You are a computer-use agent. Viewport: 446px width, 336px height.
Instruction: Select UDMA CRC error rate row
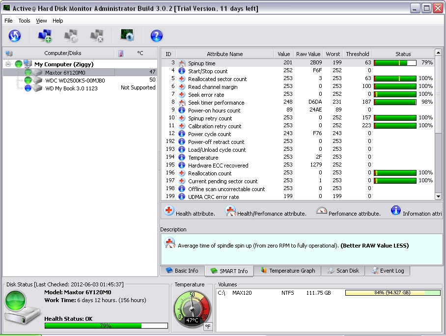coord(298,196)
